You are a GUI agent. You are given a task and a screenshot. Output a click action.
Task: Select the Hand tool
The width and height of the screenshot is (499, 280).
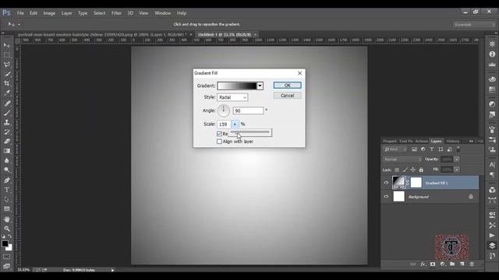tap(7, 219)
